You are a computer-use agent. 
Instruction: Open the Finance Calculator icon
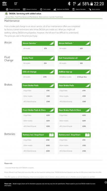point(73,9)
